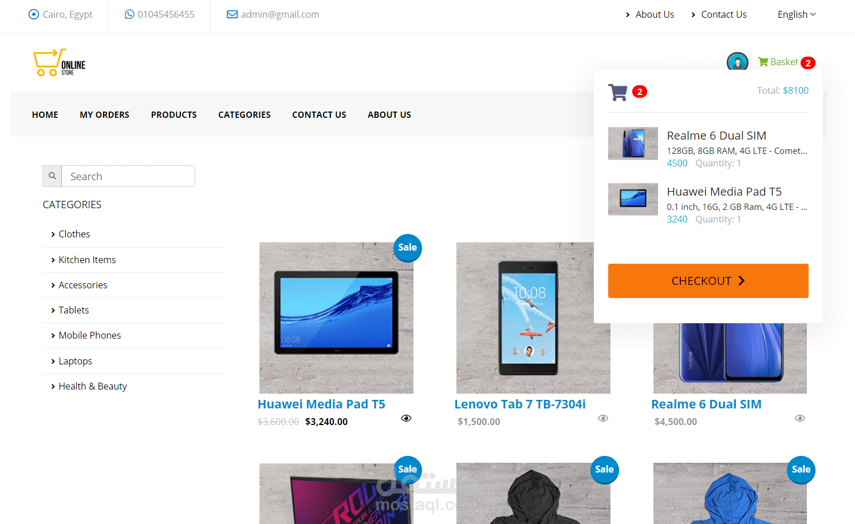Click the green Basket icon in the header
The width and height of the screenshot is (855, 524).
[763, 62]
